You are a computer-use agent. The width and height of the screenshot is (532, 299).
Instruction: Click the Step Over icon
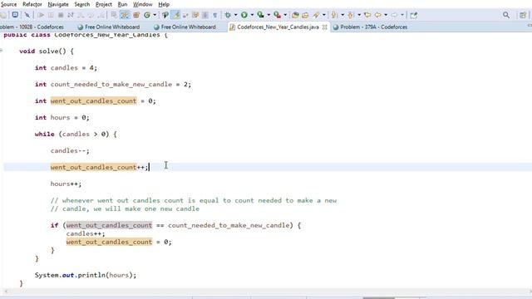pos(91,15)
